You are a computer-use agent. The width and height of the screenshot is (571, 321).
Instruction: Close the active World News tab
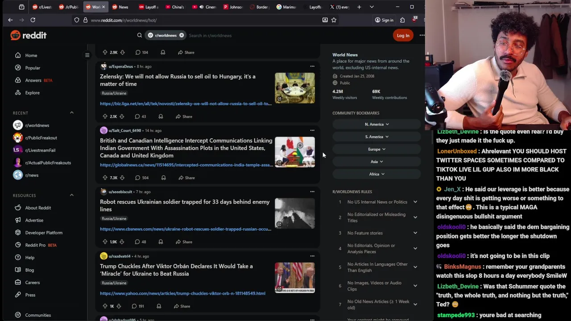(103, 7)
